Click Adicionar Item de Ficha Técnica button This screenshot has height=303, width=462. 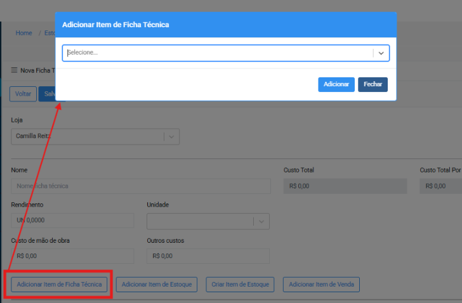click(x=59, y=285)
